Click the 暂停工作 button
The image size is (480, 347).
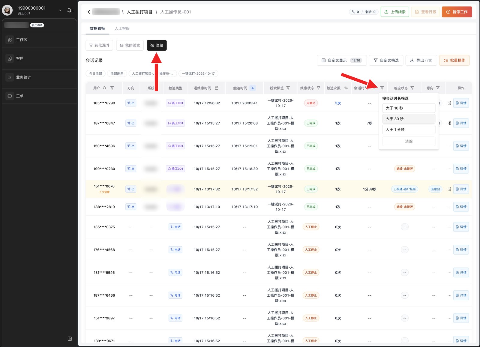point(457,12)
